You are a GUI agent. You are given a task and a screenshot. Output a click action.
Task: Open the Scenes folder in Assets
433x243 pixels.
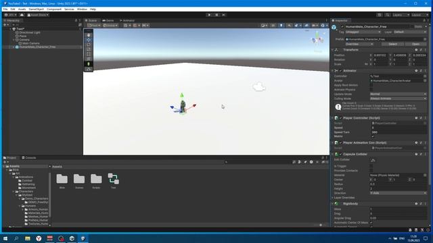pos(79,181)
